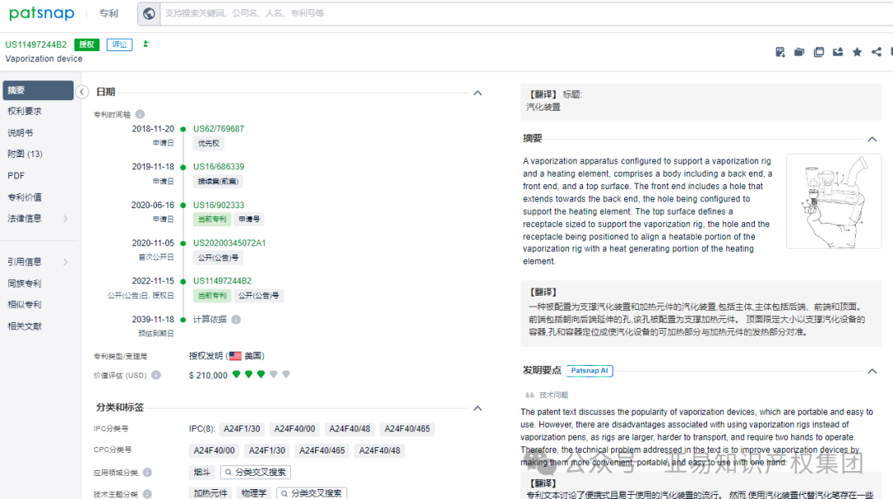Open the save-to-folder icon
893x499 pixels.
click(799, 51)
